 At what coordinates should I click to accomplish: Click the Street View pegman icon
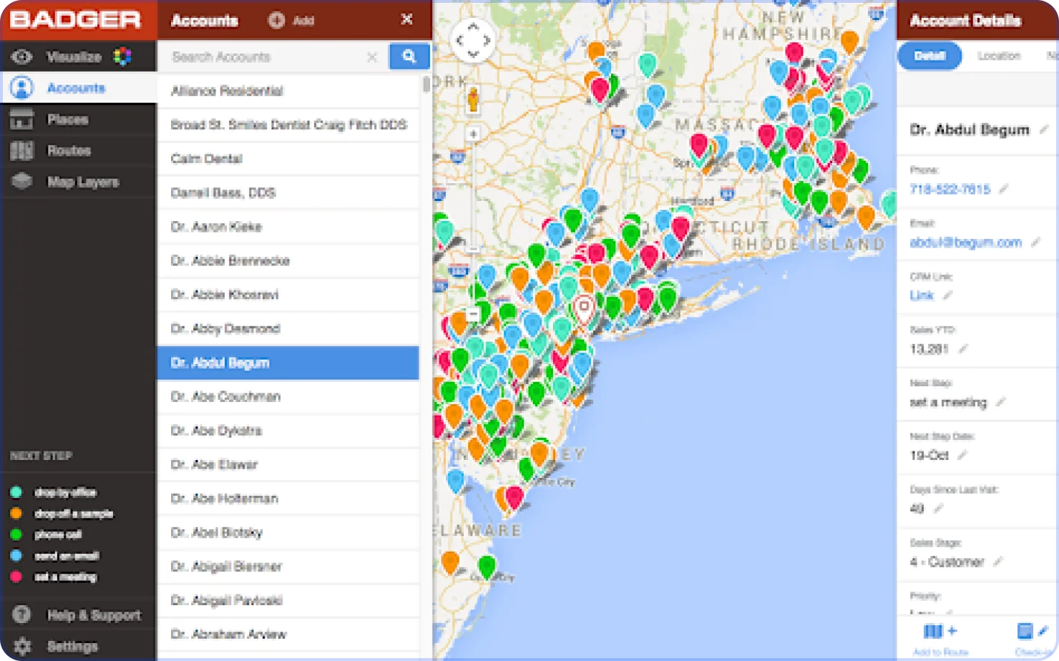click(x=473, y=100)
